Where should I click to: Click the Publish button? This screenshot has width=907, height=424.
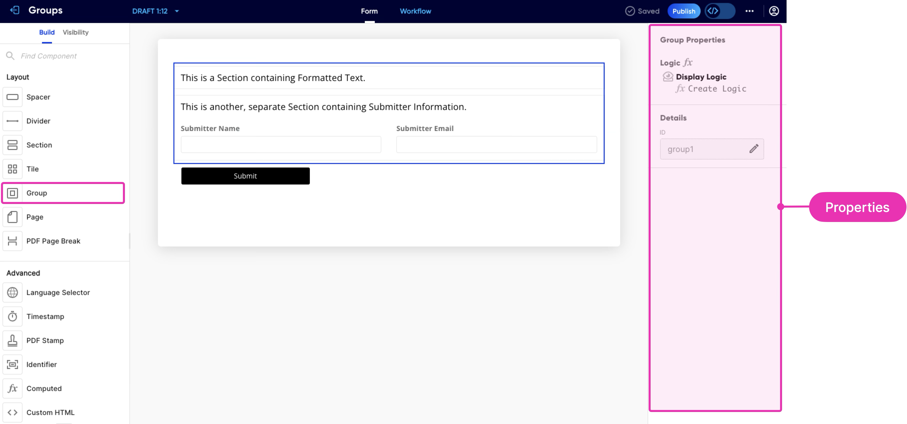point(683,11)
